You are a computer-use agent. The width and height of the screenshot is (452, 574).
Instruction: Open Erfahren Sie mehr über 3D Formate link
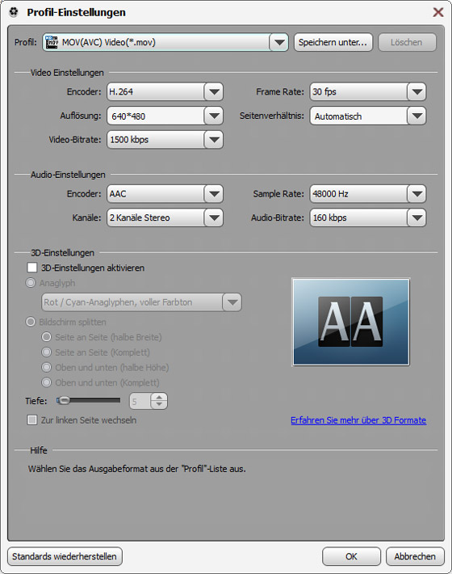click(x=358, y=420)
